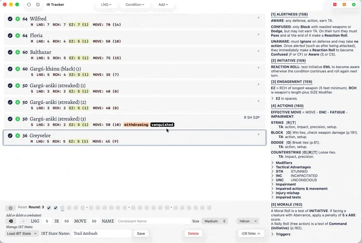
Task: Click the target icon left of Reset
Action: (10, 208)
